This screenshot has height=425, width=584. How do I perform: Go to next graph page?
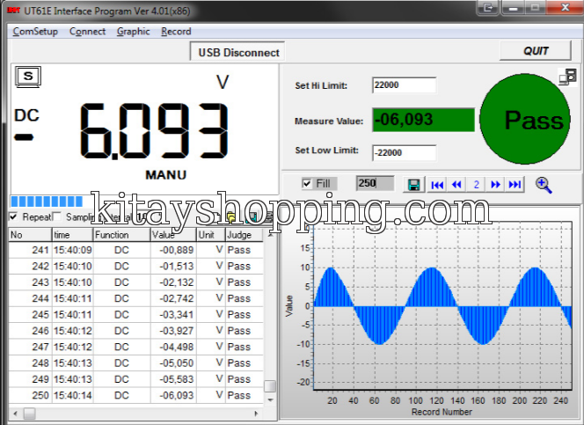tap(495, 185)
